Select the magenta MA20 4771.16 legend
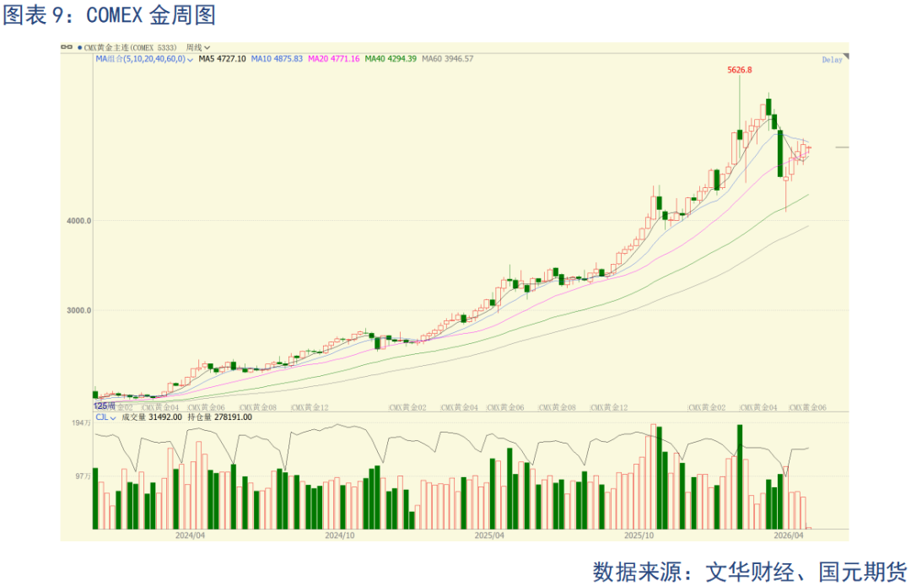Screen dimensions: 911x586 [334, 59]
